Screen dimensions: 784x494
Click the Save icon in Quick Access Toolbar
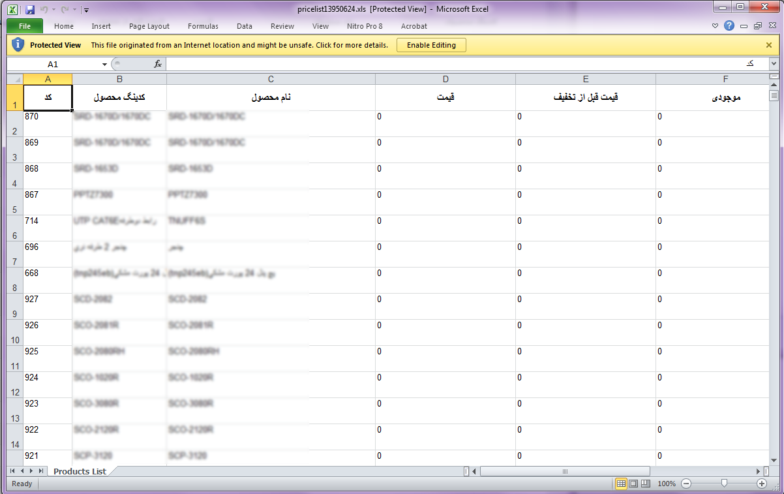(29, 10)
